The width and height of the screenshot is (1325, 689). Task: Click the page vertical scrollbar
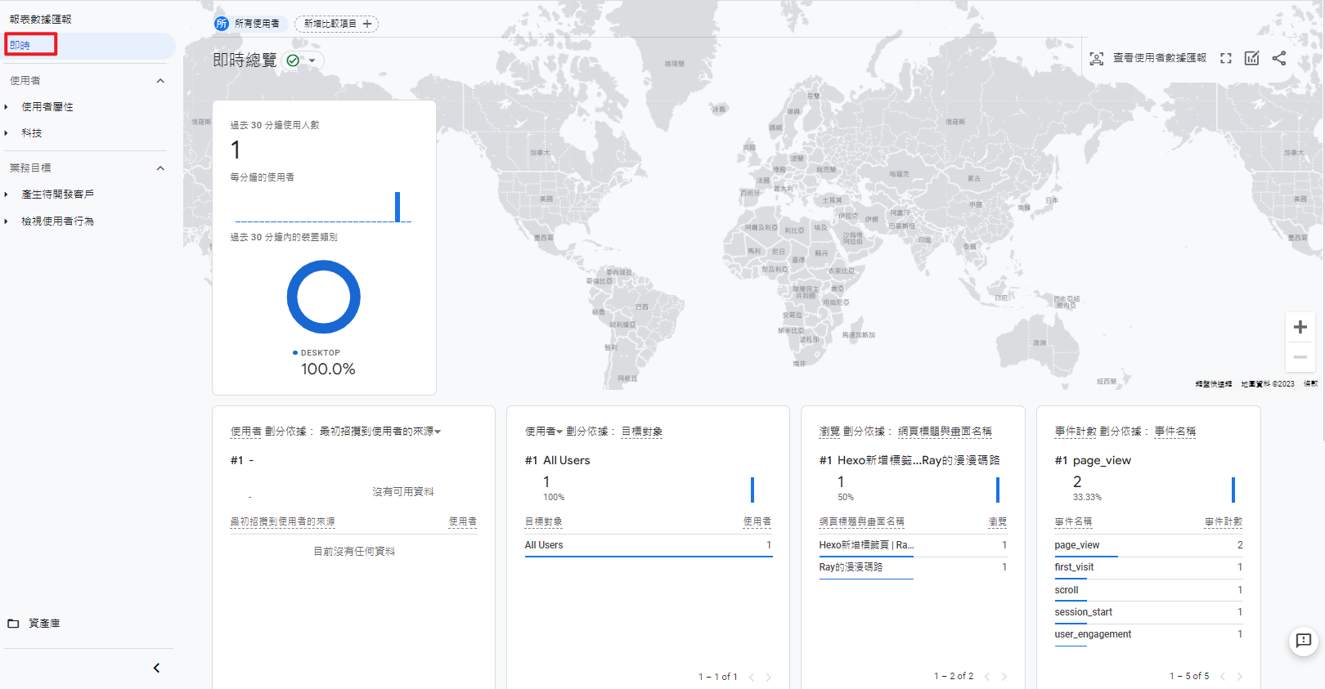(1322, 221)
